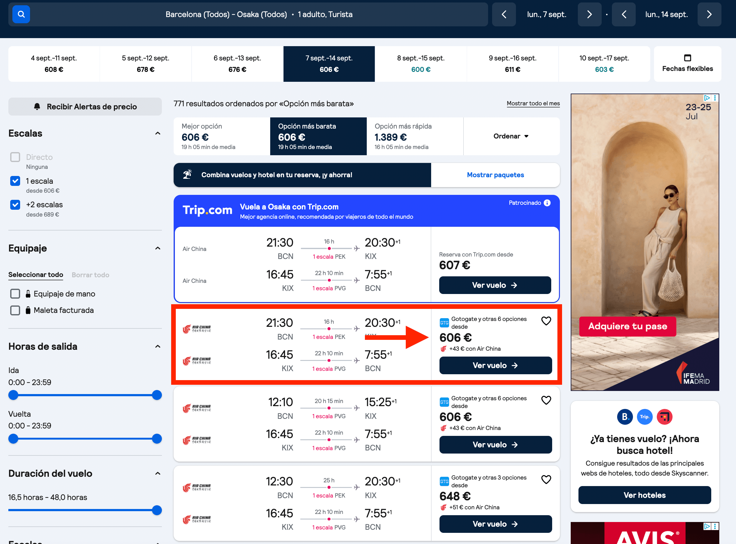This screenshot has height=544, width=736.
Task: Save the 12:10 BCN flight with heart
Action: (546, 400)
